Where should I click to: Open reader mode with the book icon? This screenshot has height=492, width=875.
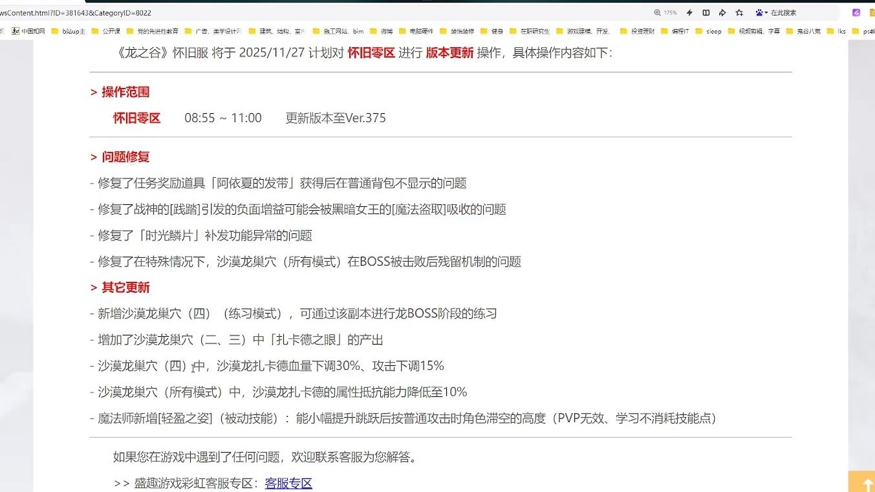coord(706,13)
